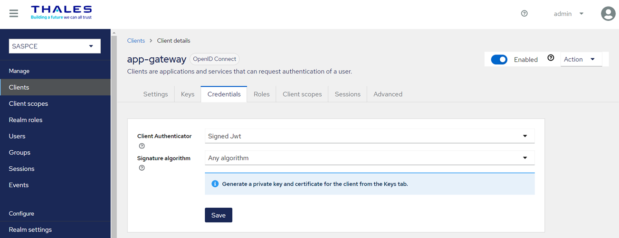Switch to the Keys tab
Viewport: 619px width, 238px height.
pos(188,94)
